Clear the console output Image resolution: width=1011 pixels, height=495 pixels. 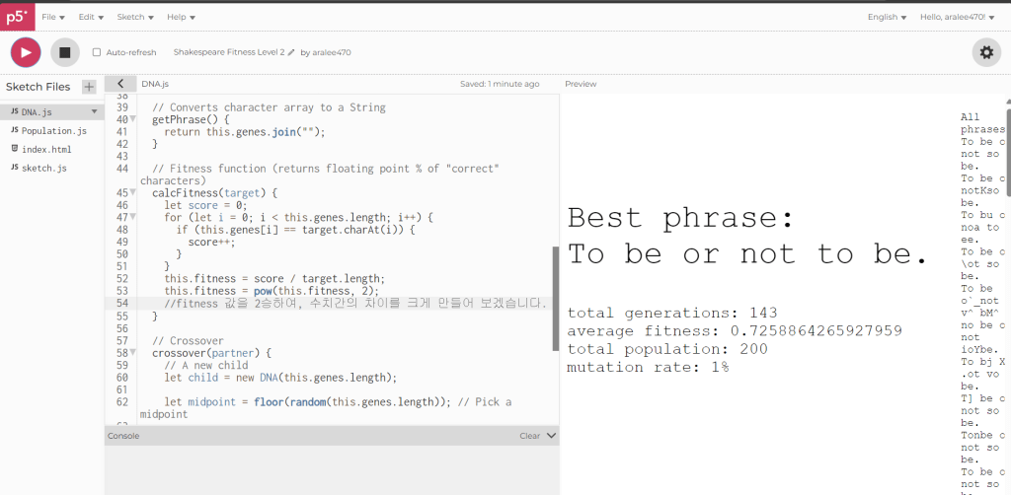pos(529,435)
